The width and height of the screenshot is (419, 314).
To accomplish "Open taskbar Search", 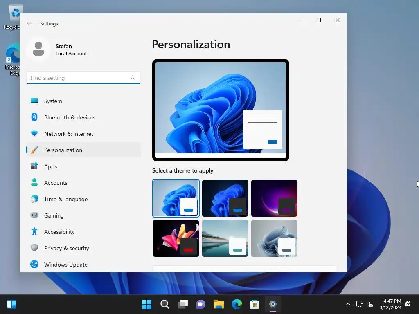I will [x=164, y=304].
